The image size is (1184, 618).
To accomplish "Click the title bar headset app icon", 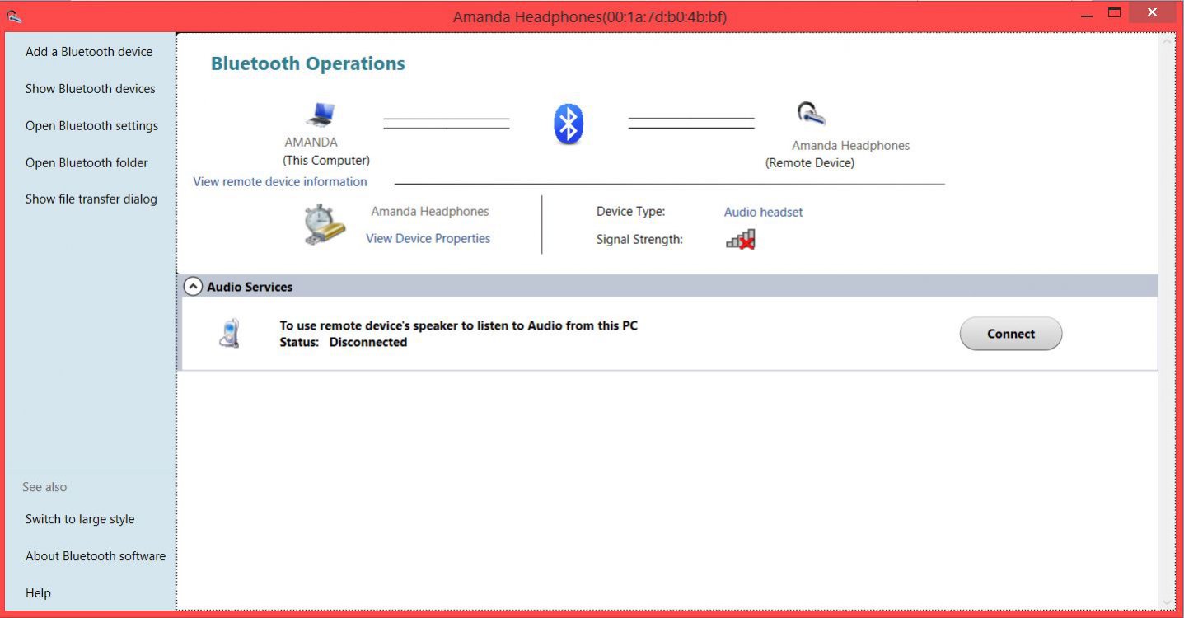I will (14, 16).
